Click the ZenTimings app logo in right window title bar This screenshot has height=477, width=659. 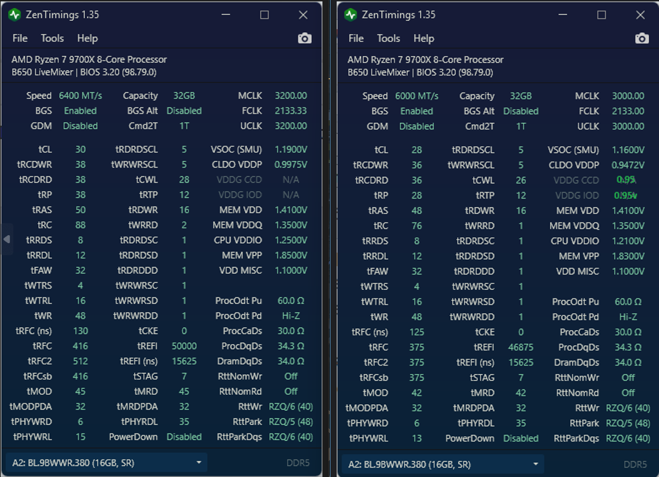click(x=351, y=15)
